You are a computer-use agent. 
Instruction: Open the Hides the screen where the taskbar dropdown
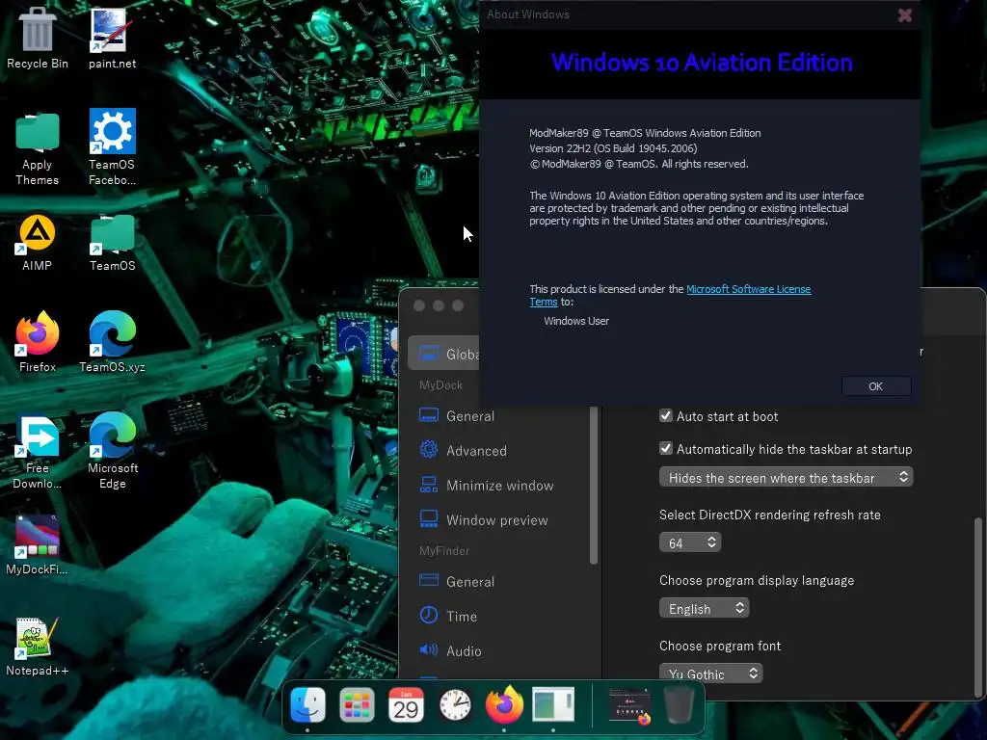787,477
